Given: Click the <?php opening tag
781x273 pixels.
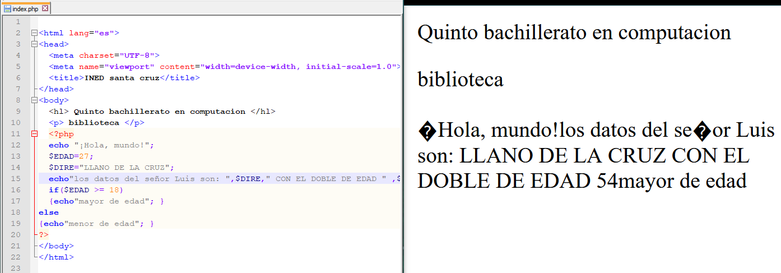Looking at the screenshot, I should (x=61, y=134).
